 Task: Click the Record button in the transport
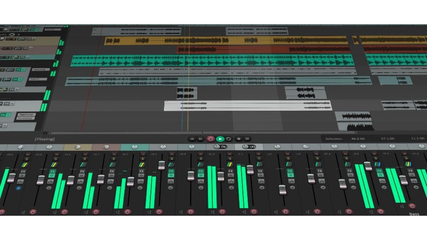pyautogui.click(x=211, y=139)
